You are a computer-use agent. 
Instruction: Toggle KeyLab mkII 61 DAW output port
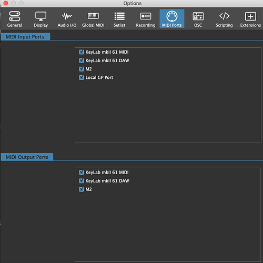tap(81, 181)
